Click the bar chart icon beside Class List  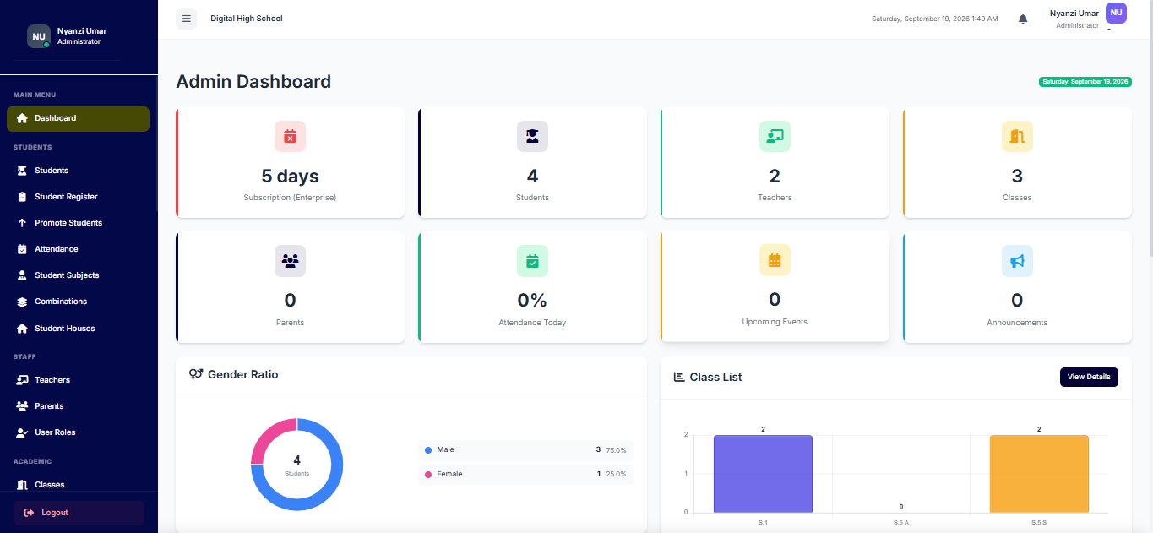679,377
